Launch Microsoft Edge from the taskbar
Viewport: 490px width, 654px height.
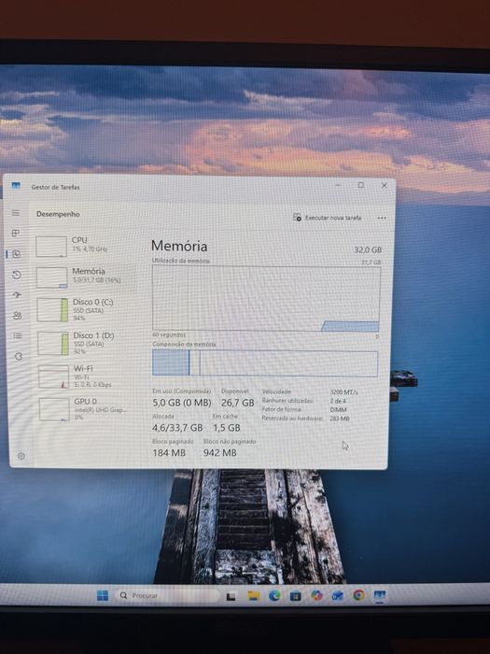pyautogui.click(x=274, y=596)
